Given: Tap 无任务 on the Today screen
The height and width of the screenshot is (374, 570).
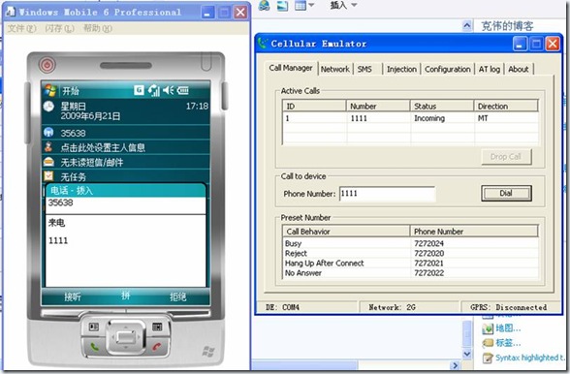Looking at the screenshot, I should pos(73,177).
